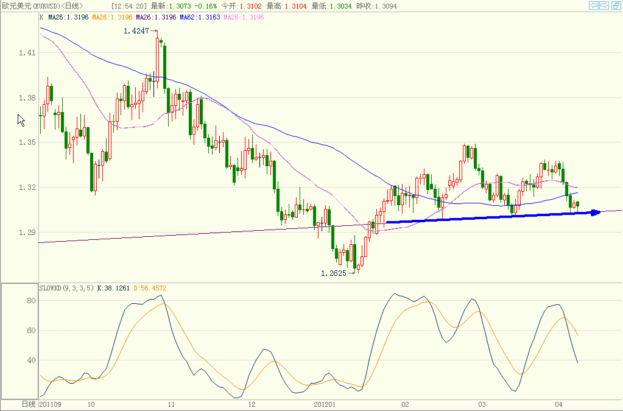The image size is (623, 411).
Task: Click the 最新:1.3073 latest price
Action: pyautogui.click(x=171, y=6)
